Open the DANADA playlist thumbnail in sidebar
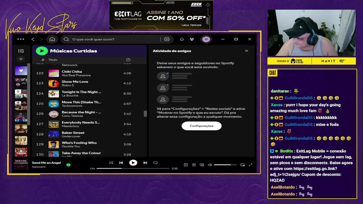The width and height of the screenshot is (363, 204). (21, 152)
